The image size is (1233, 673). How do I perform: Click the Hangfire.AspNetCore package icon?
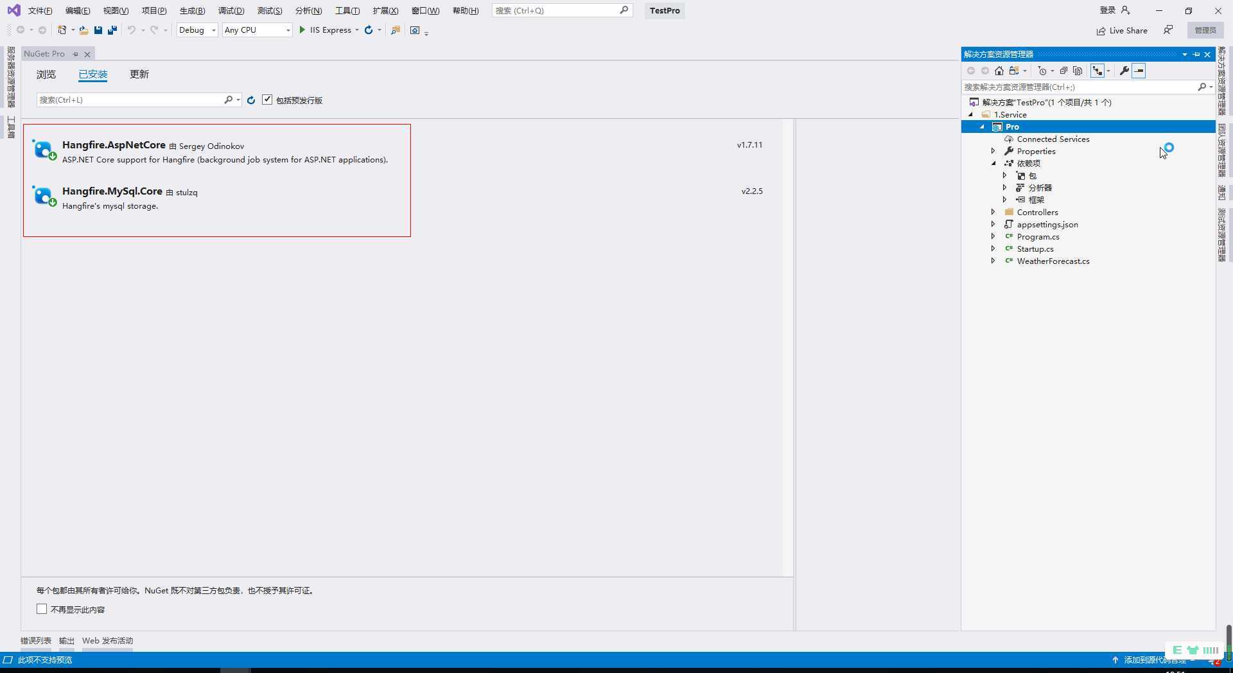44,150
